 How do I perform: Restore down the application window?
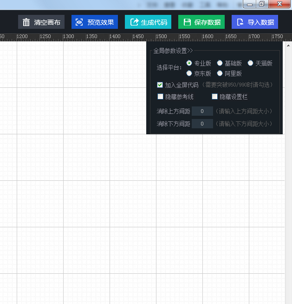tap(262, 4)
